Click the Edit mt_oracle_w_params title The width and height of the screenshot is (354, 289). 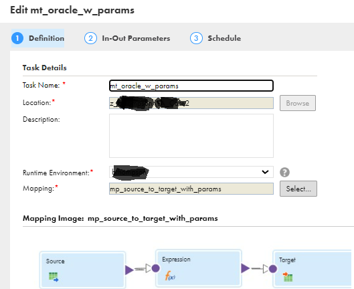72,11
